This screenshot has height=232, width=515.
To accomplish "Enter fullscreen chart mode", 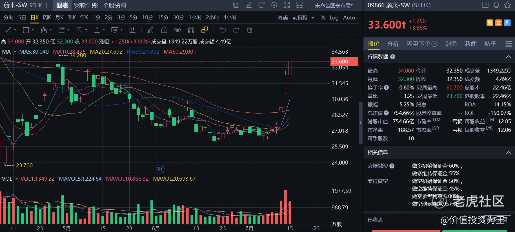I will tap(287, 5).
